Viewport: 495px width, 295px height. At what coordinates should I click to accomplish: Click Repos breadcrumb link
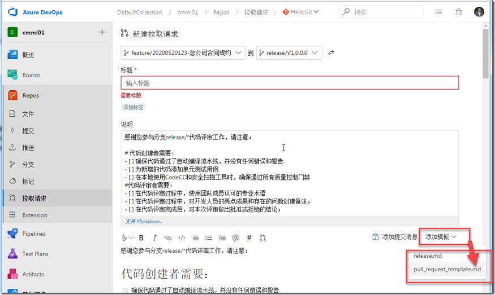(221, 12)
